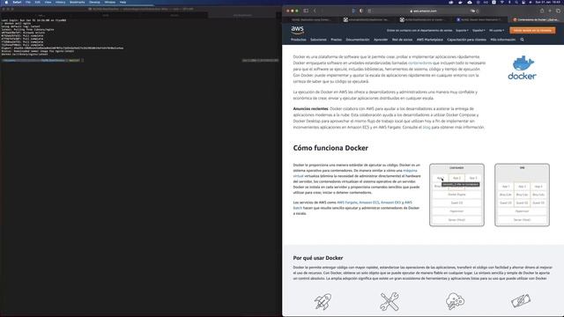Open the Red de socios menu
Screen dimensions: 564x317
click(402, 40)
